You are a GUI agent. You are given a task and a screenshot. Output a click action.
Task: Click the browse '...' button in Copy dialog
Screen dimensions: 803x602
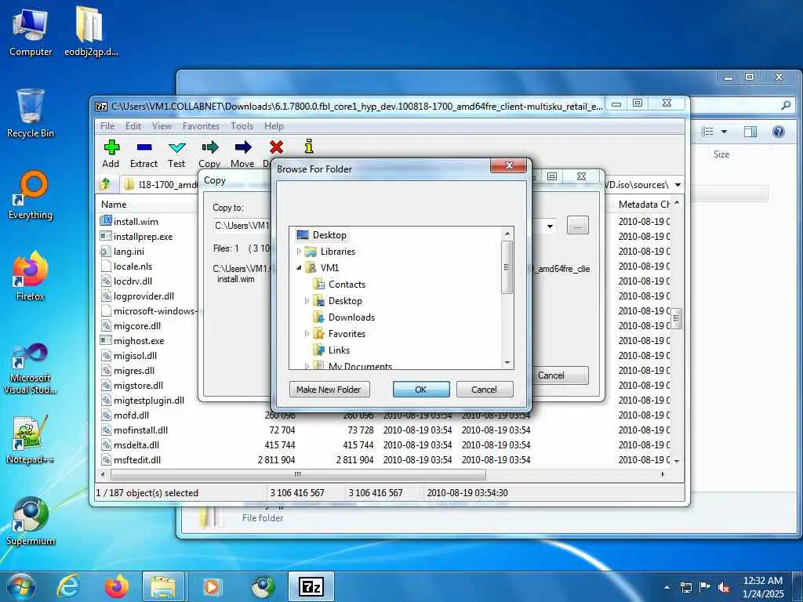pyautogui.click(x=578, y=225)
